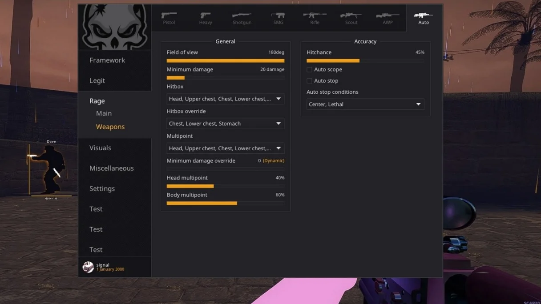This screenshot has width=541, height=304.
Task: Expand the Auto stop conditions dropdown
Action: coord(365,104)
